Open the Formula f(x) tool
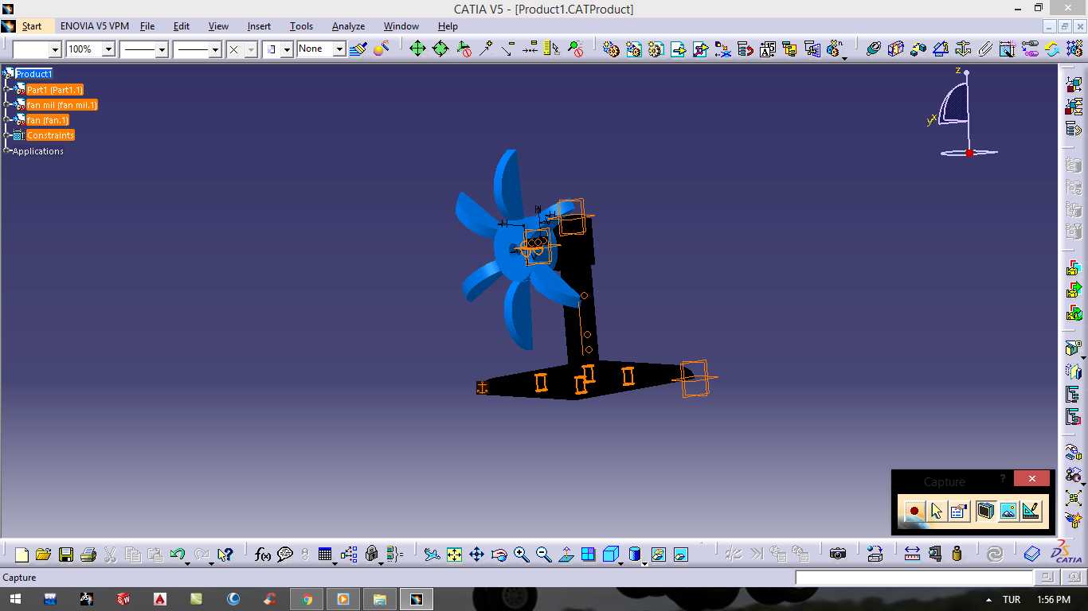 click(x=263, y=555)
